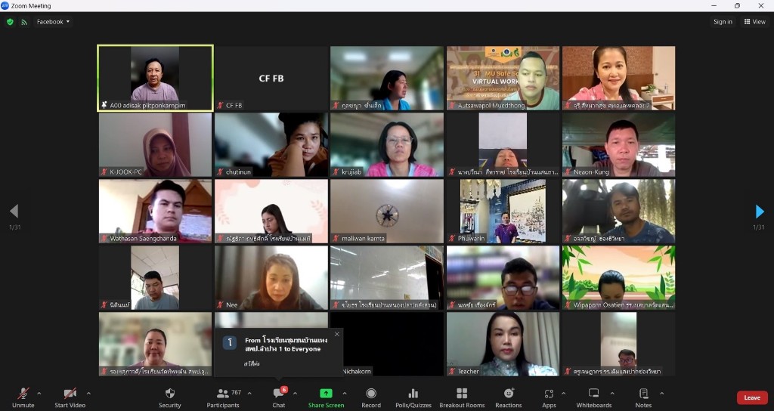The height and width of the screenshot is (411, 774).
Task: Select Autsawapol Muedthong's video tile
Action: (503, 78)
